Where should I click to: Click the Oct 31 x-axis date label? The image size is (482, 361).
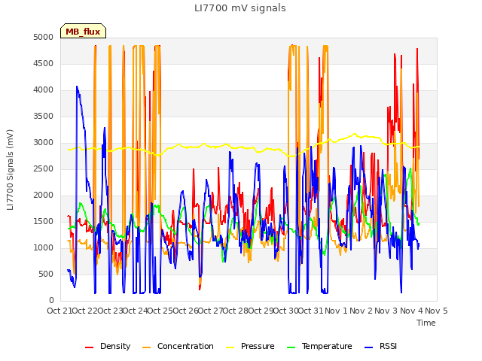click(x=311, y=311)
